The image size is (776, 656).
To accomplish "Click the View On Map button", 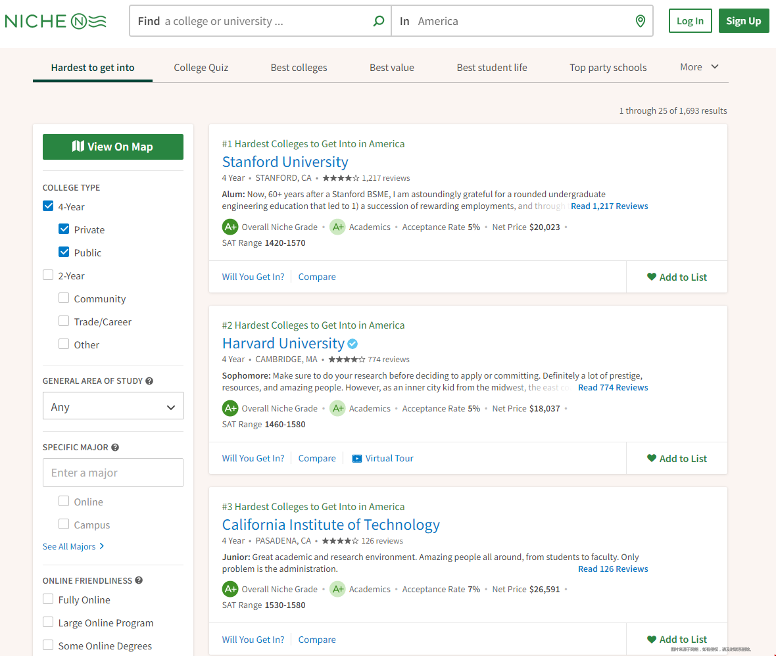I will point(113,147).
